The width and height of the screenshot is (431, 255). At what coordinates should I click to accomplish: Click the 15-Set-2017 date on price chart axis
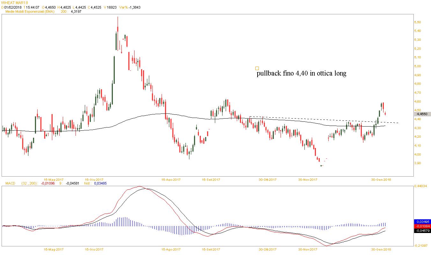(211, 179)
